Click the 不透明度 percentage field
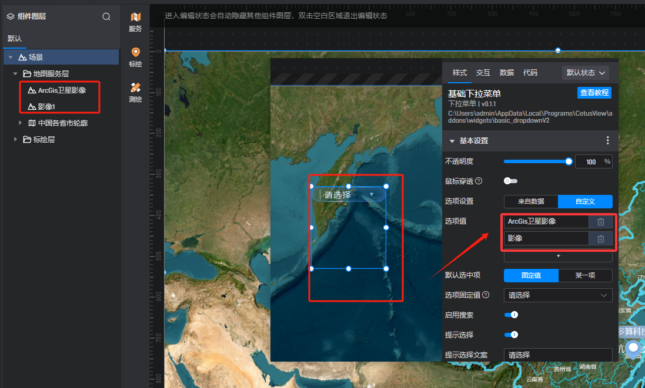Screen dimensions: 645x388 pos(594,162)
